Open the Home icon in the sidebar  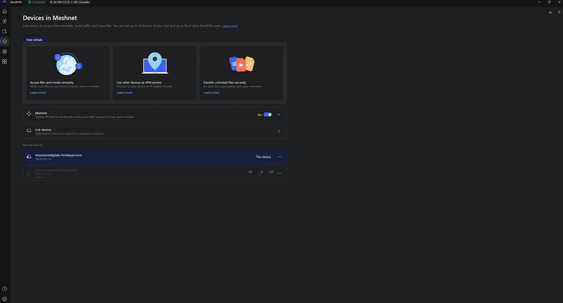click(x=5, y=11)
